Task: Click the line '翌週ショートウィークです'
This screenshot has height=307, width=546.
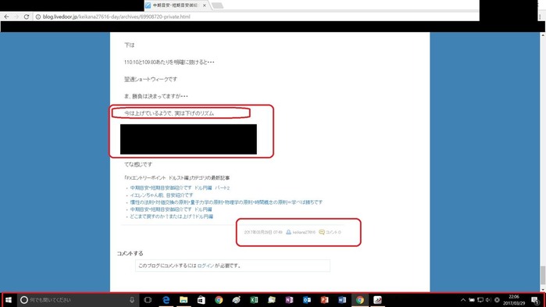Action: [x=151, y=79]
